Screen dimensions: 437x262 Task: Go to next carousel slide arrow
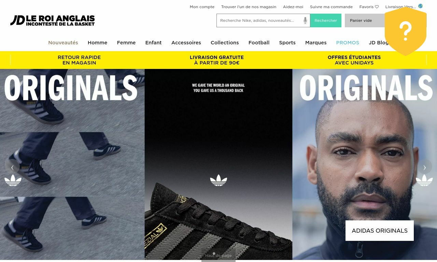tap(425, 167)
